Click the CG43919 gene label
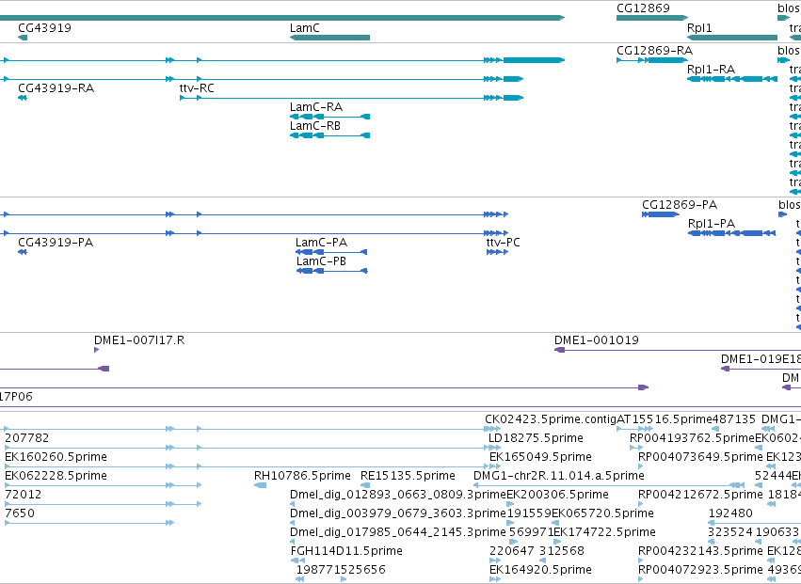Image resolution: width=801 pixels, height=584 pixels. (44, 27)
